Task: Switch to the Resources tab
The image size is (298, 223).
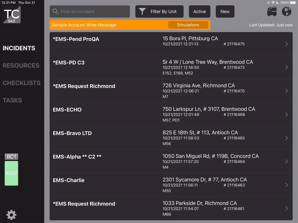Action: (x=21, y=65)
